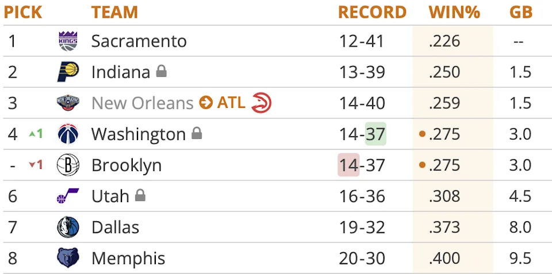Click the Indiana Pacers logo
Image resolution: width=552 pixels, height=274 pixels.
coord(68,72)
